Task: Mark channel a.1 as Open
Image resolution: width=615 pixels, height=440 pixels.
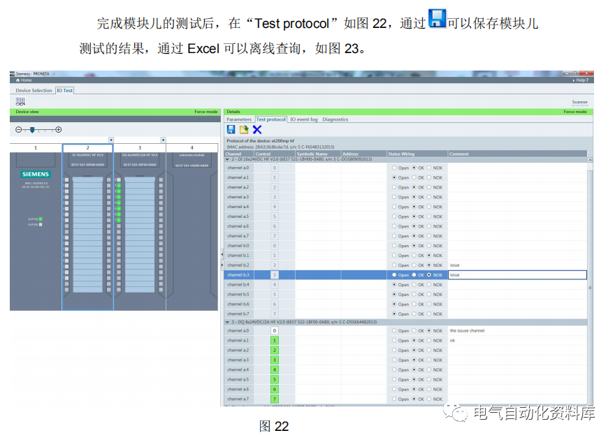Action: [393, 177]
